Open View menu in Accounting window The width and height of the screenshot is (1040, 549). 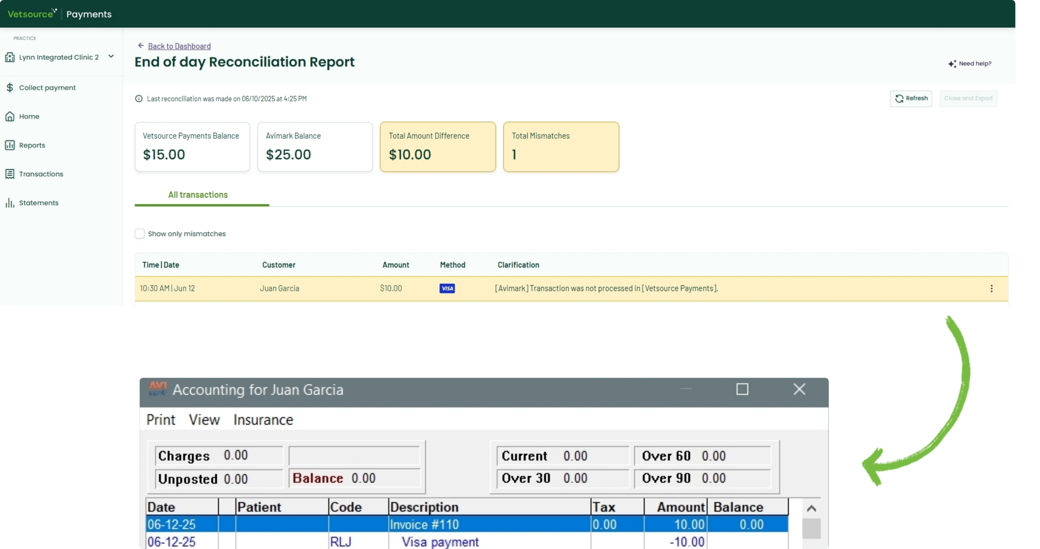click(x=204, y=420)
